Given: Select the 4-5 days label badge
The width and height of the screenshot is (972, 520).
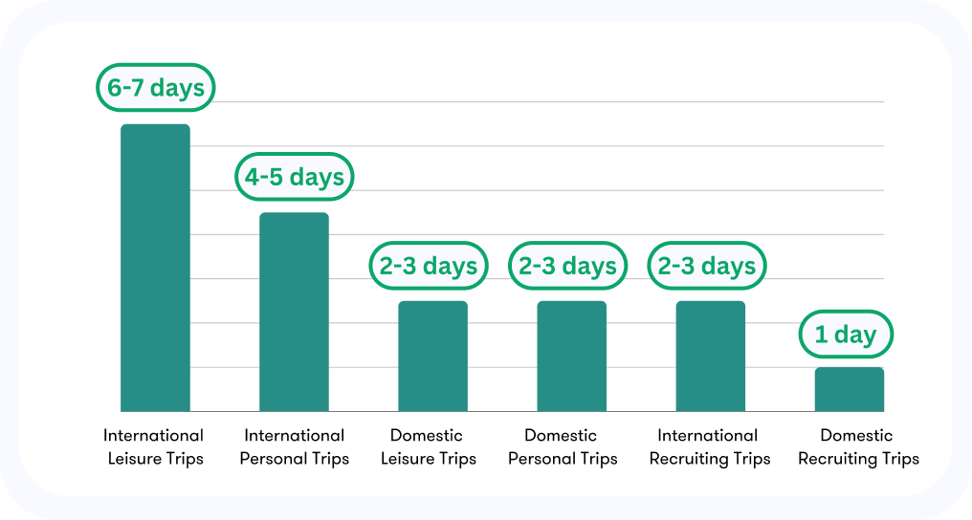Looking at the screenshot, I should coord(295,177).
